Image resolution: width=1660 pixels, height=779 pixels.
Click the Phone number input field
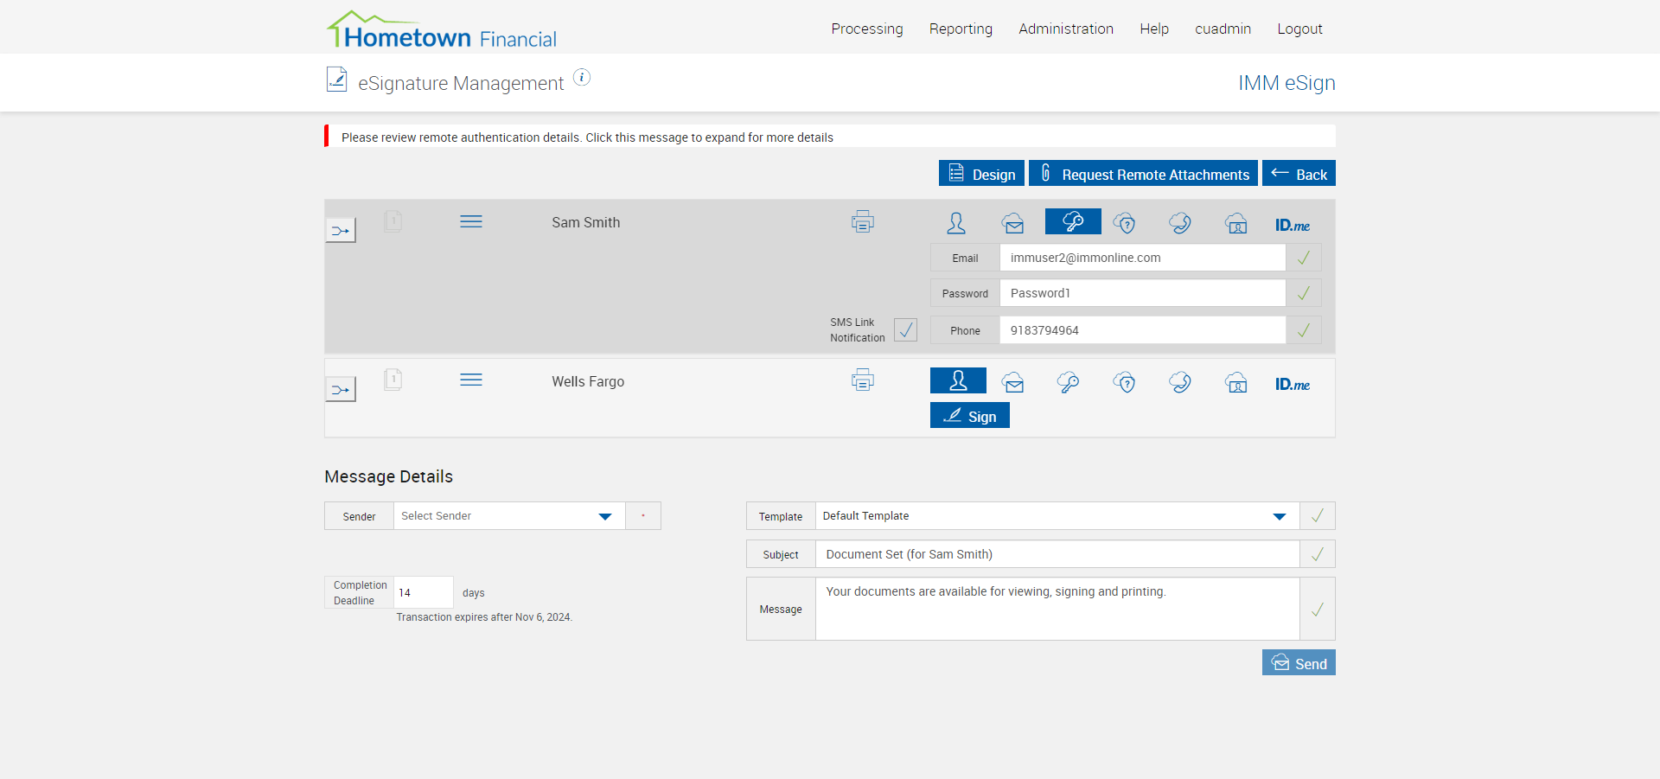pos(1142,330)
